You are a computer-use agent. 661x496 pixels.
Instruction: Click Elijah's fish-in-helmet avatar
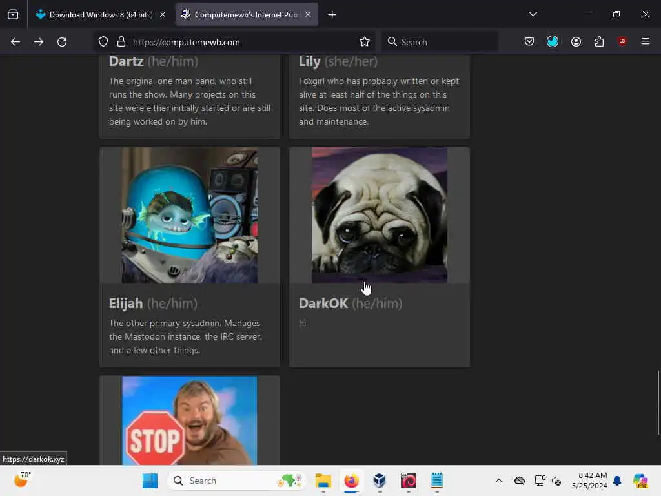(190, 215)
